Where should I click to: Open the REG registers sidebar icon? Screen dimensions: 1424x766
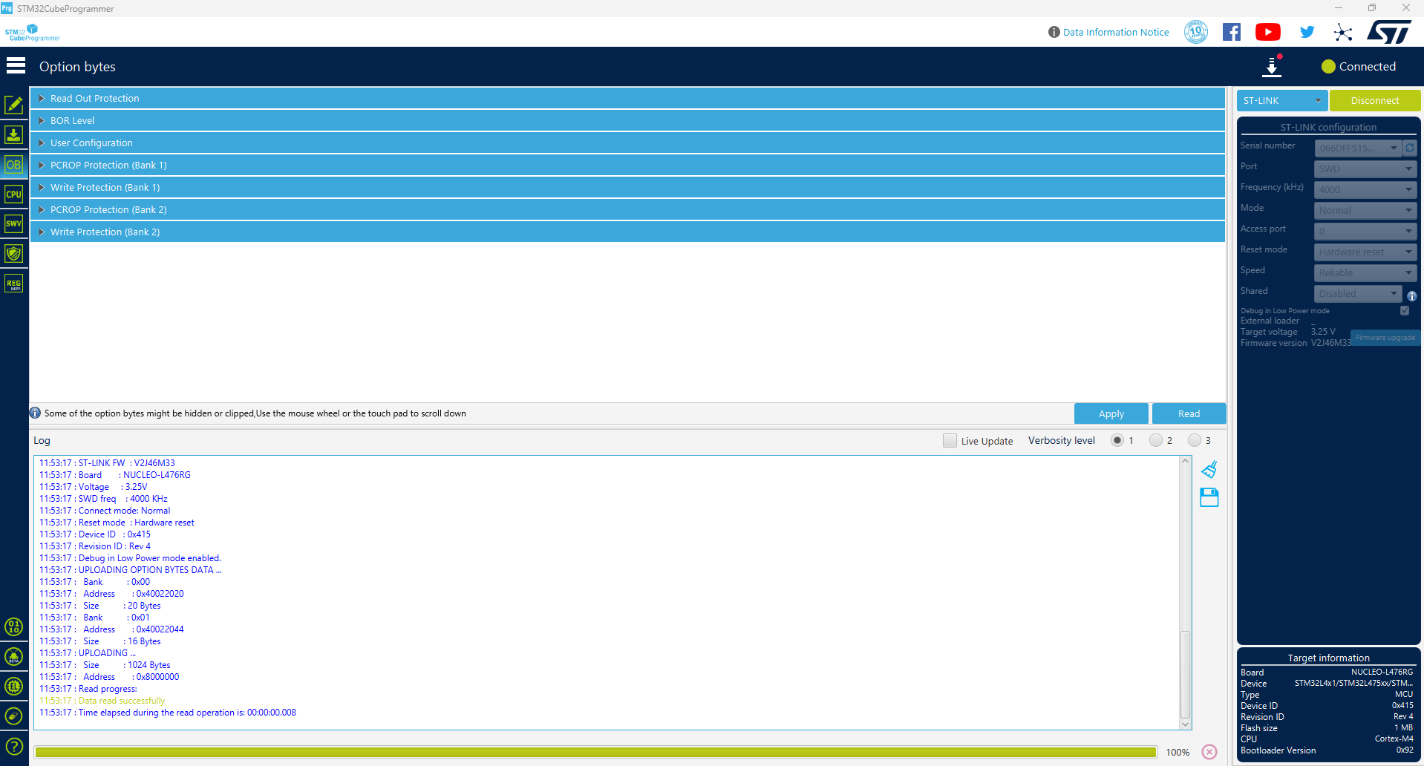14,283
